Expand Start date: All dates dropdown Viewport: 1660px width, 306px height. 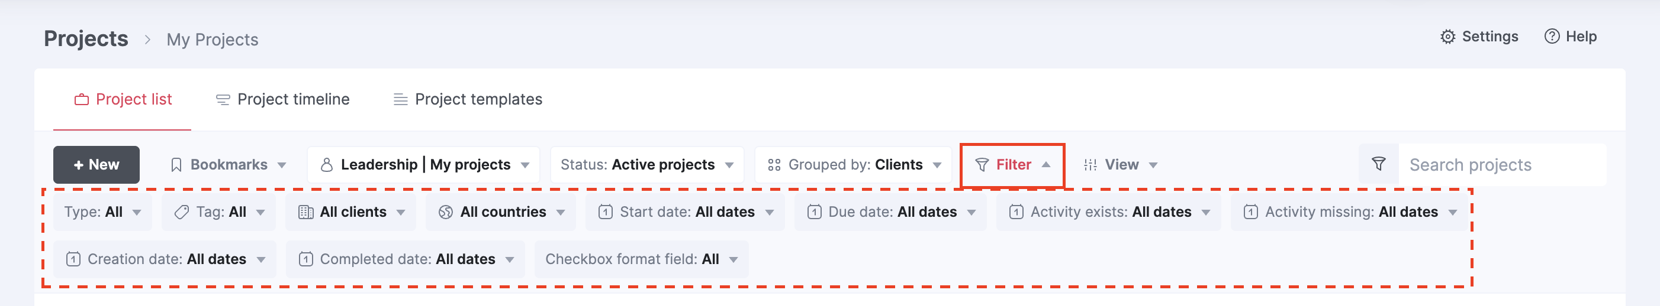pyautogui.click(x=685, y=212)
